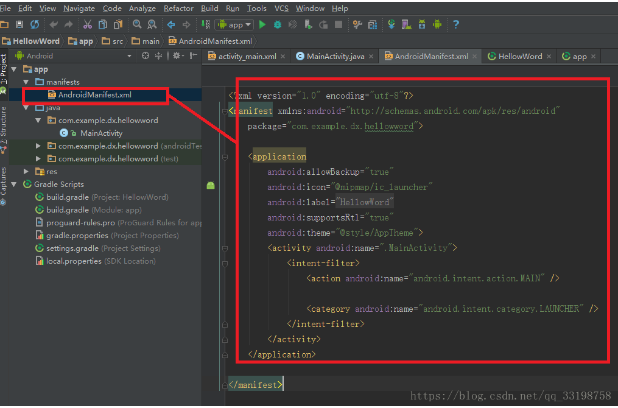Click the Save All floppy disk icon
The height and width of the screenshot is (408, 618).
(x=19, y=24)
